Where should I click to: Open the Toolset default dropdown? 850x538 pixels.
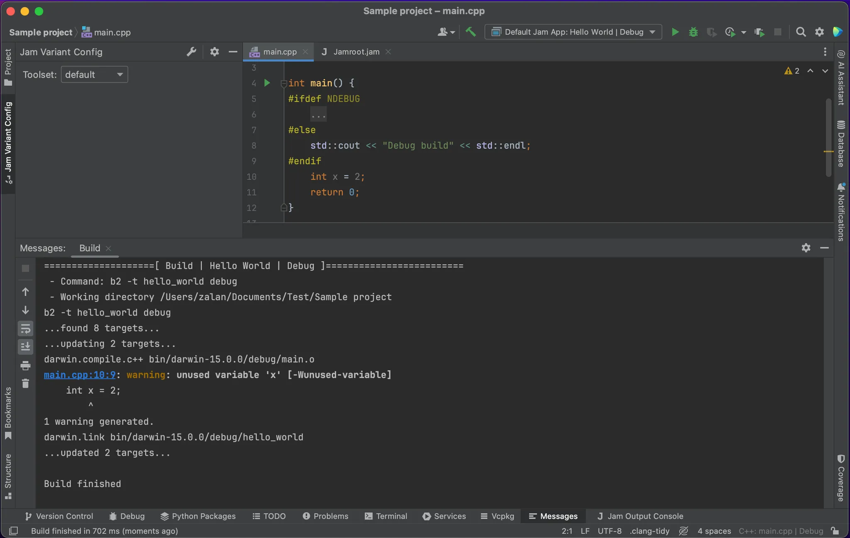(x=94, y=75)
